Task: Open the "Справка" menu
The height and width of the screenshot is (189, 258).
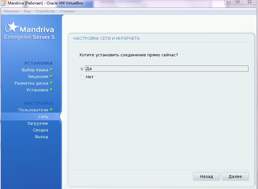Action: pos(67,11)
